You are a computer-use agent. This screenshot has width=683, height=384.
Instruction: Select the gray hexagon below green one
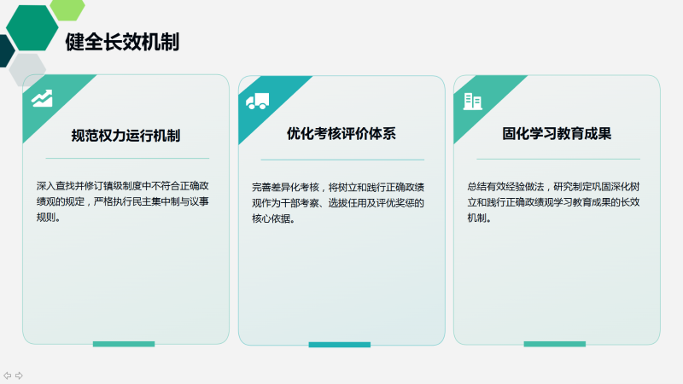click(26, 68)
